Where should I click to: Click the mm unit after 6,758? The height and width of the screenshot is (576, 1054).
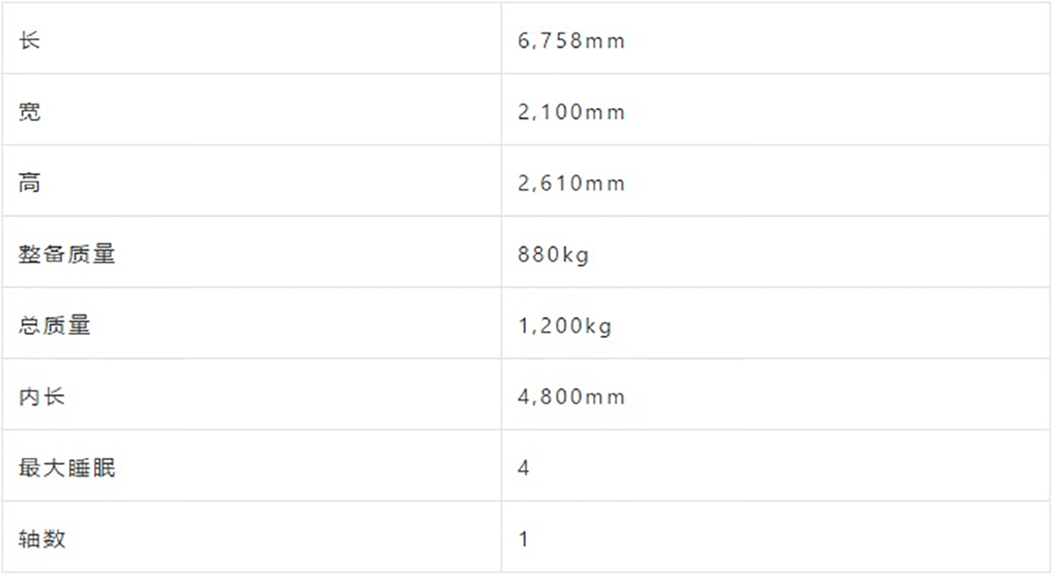pyautogui.click(x=605, y=42)
